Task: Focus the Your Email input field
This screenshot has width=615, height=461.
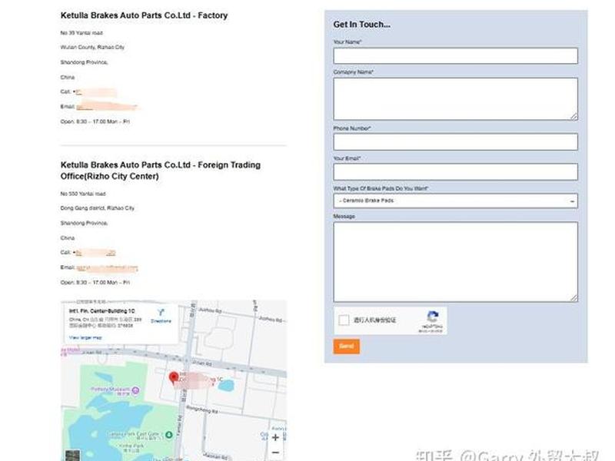Action: (455, 171)
